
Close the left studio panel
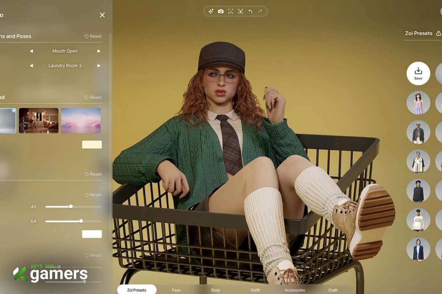point(102,15)
